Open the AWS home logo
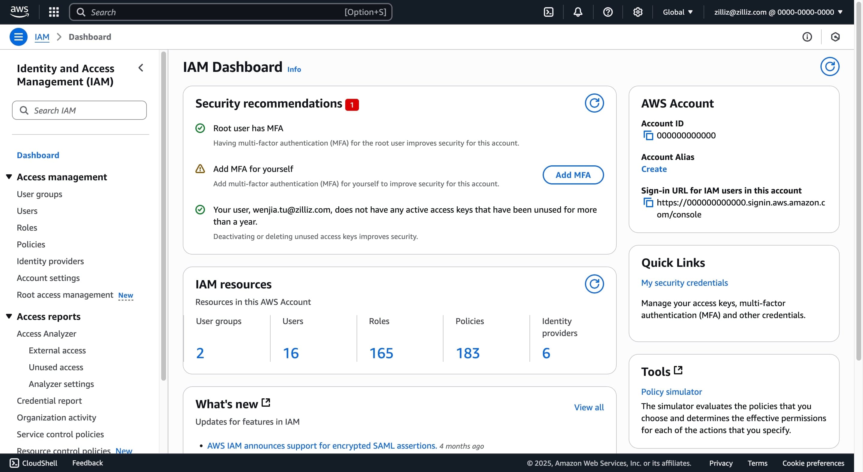 point(19,12)
